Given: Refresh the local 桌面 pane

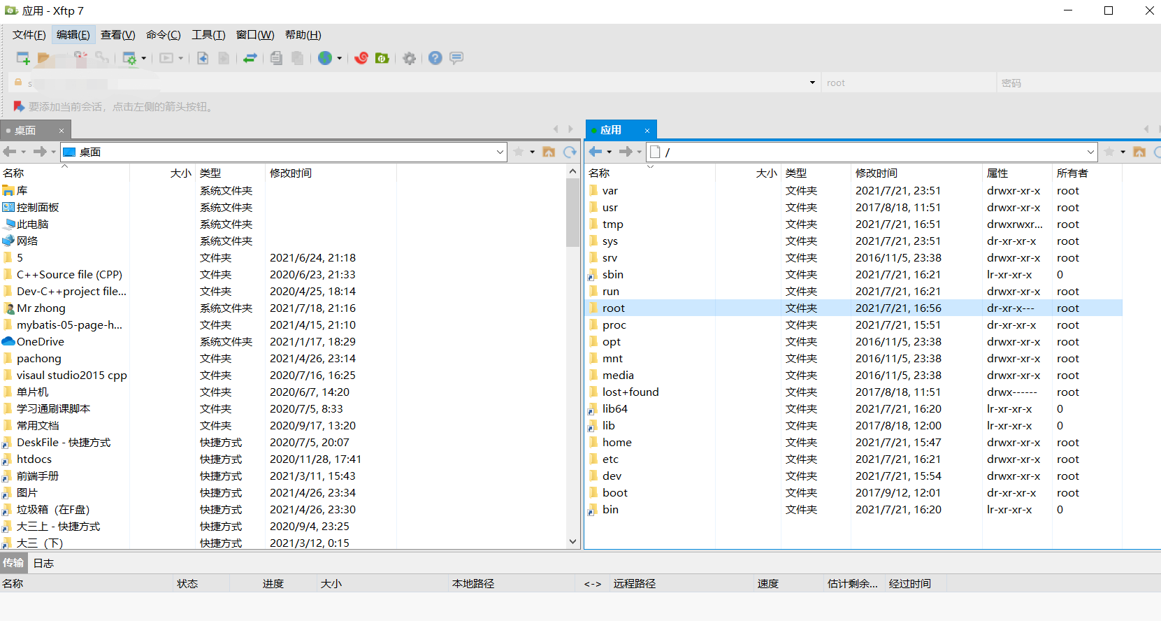Looking at the screenshot, I should pos(570,152).
